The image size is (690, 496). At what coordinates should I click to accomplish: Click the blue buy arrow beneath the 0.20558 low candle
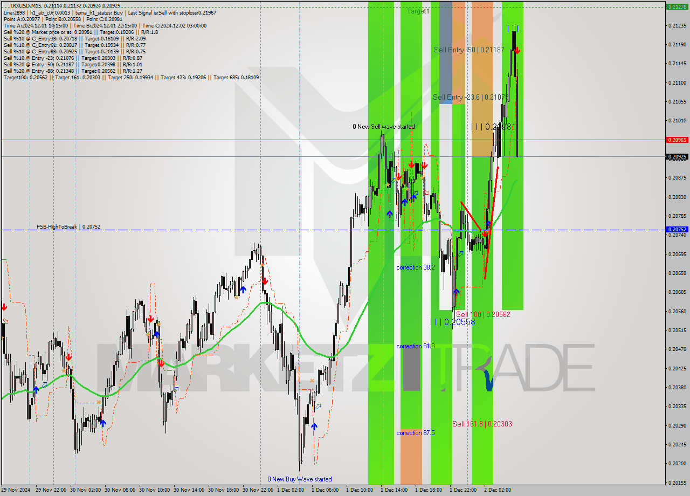click(457, 292)
